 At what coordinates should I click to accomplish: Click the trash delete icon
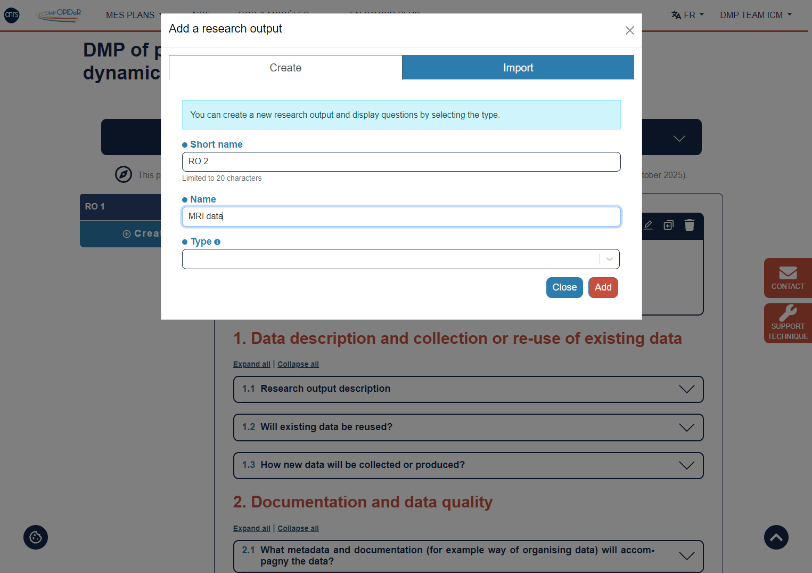[690, 225]
